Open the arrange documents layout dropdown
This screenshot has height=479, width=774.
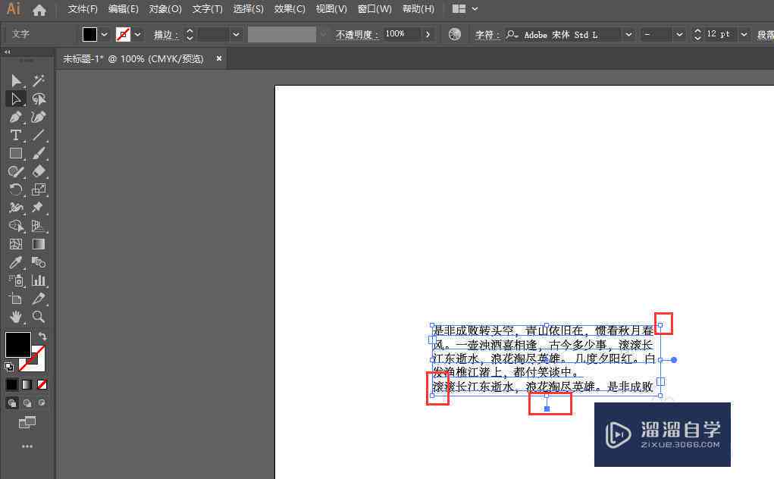click(465, 9)
